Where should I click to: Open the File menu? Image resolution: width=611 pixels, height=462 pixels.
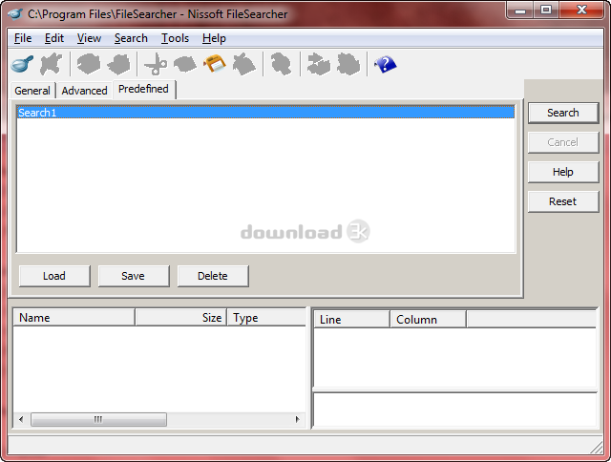coord(23,38)
